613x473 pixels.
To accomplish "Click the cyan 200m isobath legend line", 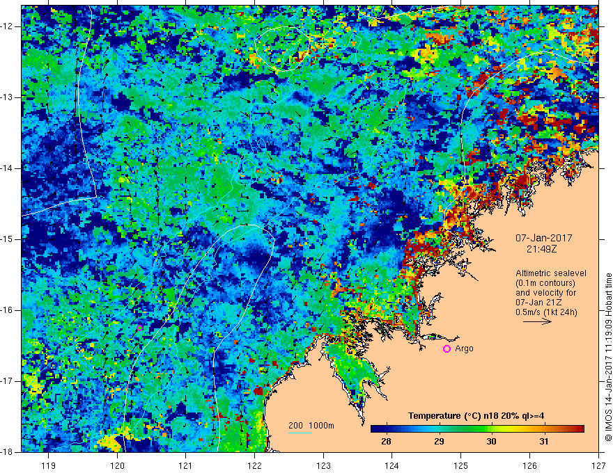I will coord(300,433).
